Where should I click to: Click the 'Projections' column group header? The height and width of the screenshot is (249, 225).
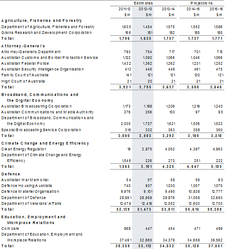click(x=201, y=3)
